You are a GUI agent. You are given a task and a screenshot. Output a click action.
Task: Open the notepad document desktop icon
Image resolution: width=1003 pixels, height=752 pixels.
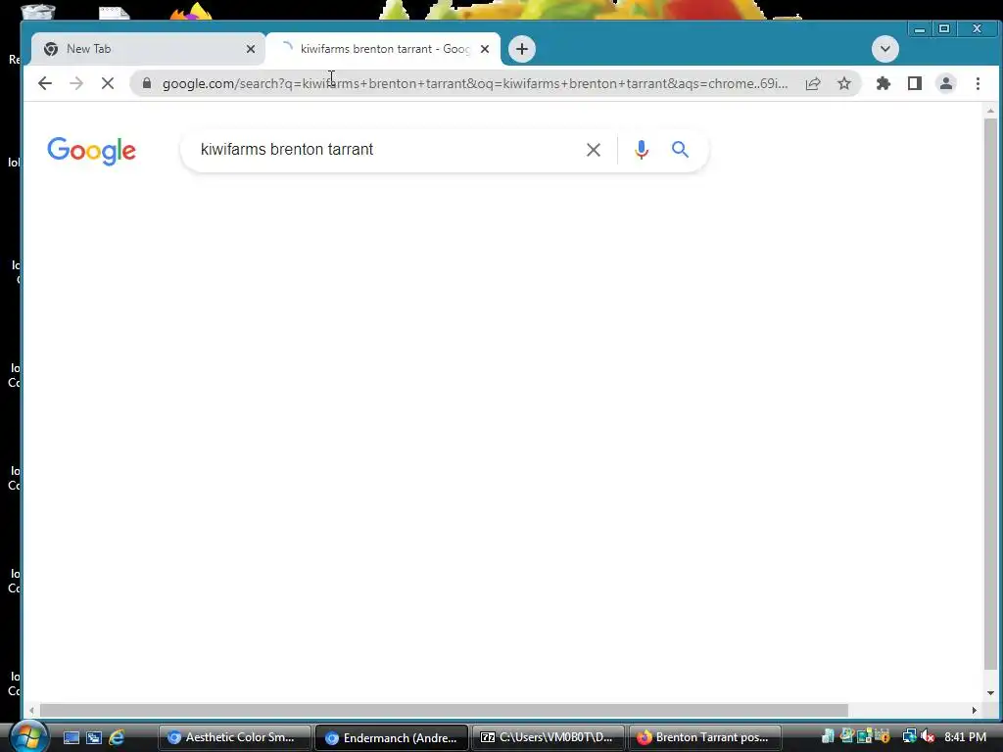pos(115,12)
